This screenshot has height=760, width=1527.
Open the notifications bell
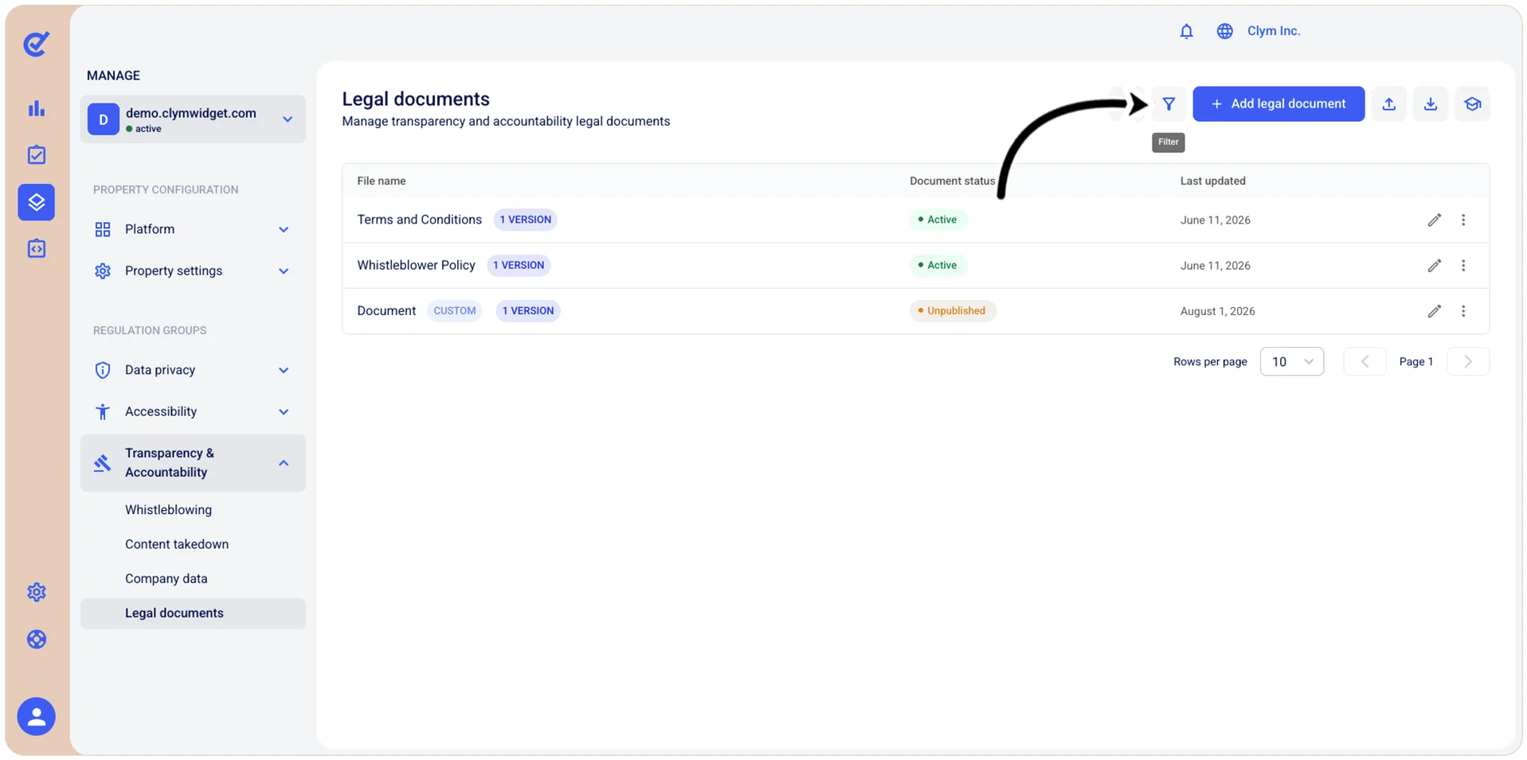click(1186, 31)
